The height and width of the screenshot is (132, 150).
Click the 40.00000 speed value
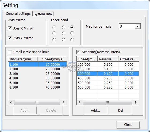[x=53, y=87]
